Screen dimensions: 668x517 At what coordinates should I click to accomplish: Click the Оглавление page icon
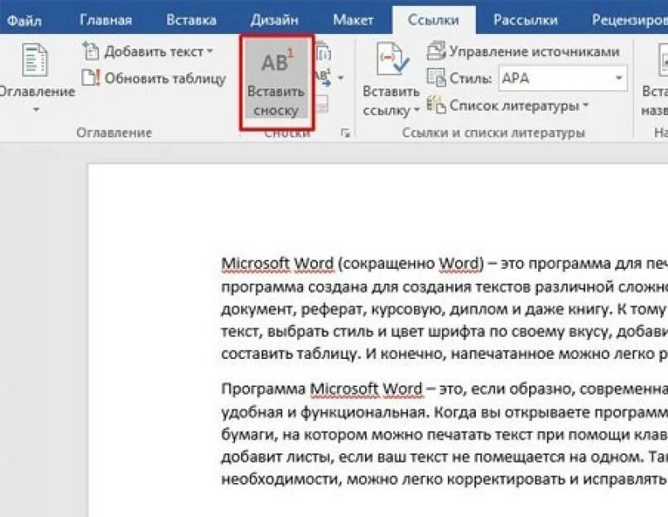(35, 60)
